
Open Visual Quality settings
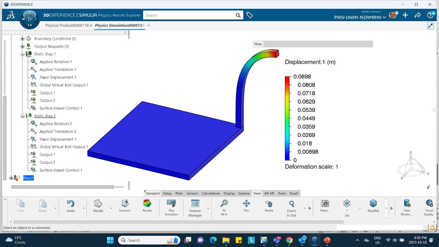[x=429, y=208]
